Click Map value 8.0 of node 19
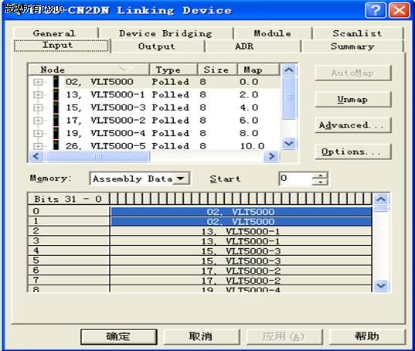 click(x=249, y=133)
